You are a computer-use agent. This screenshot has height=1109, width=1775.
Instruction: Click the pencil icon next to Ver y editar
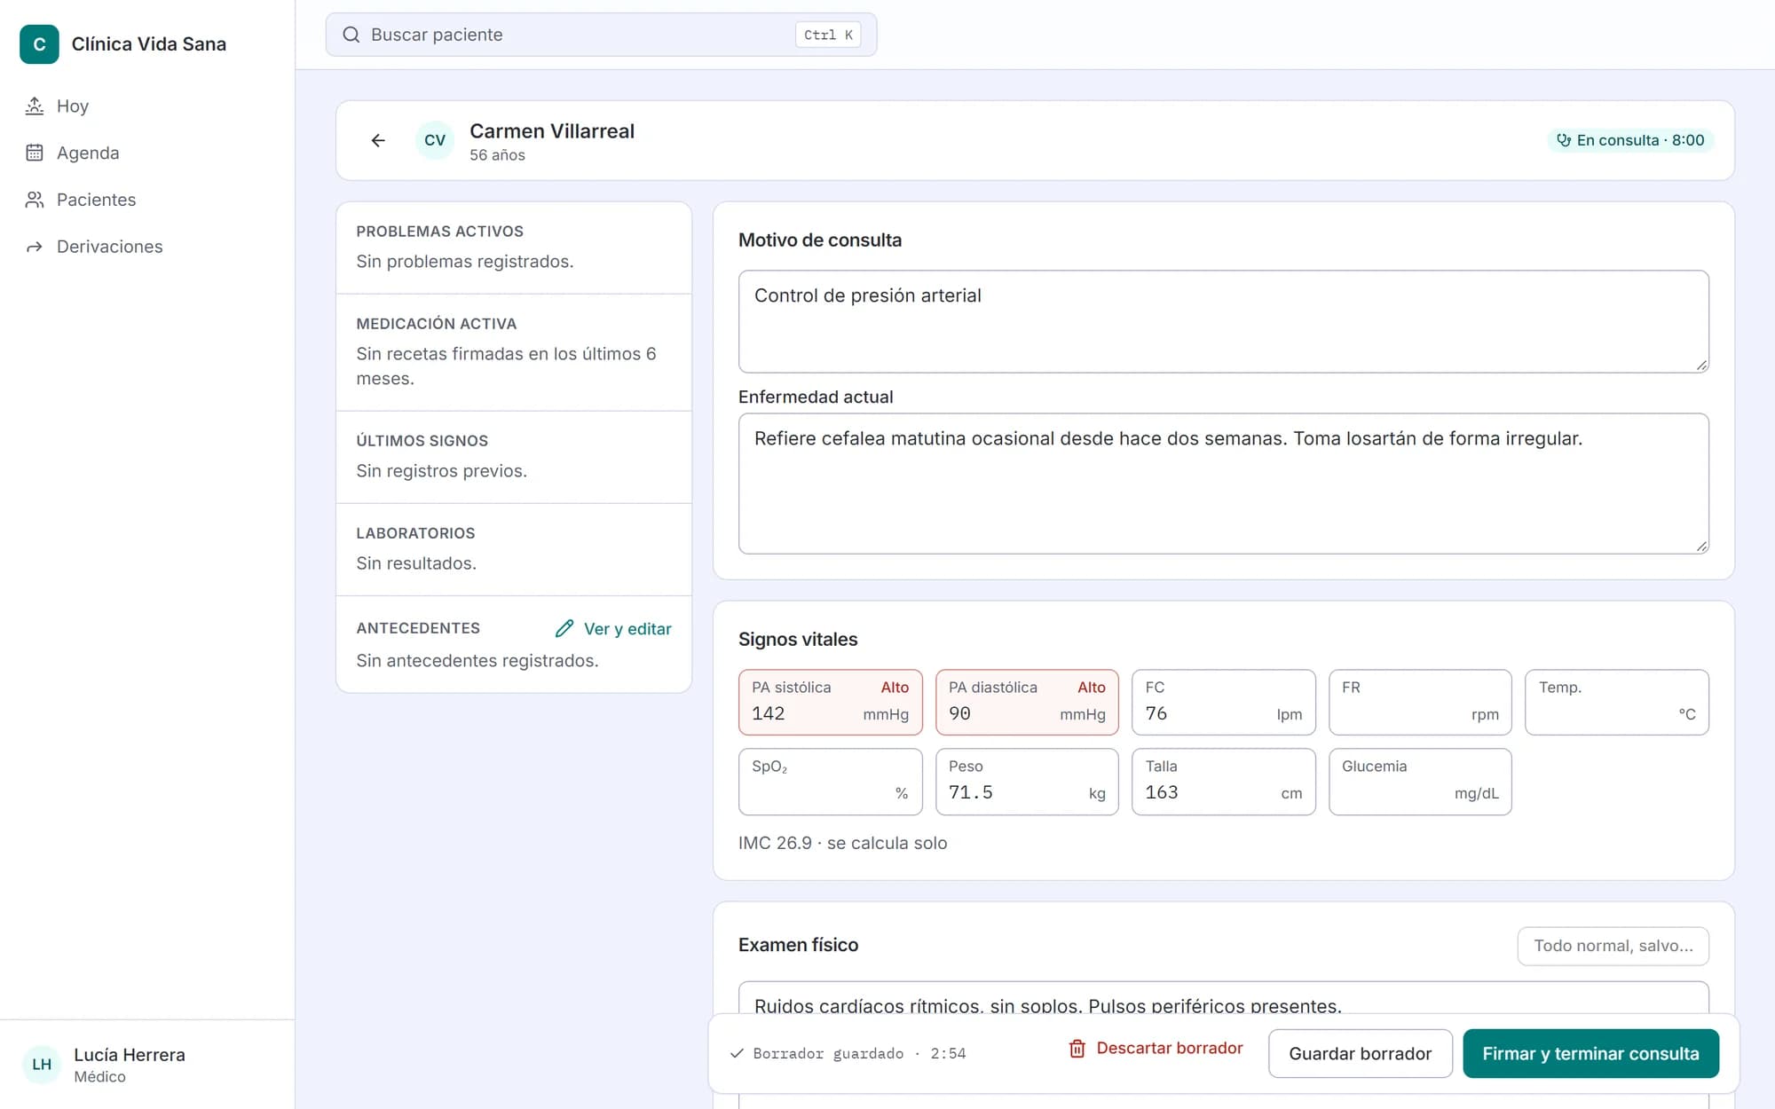click(x=564, y=629)
